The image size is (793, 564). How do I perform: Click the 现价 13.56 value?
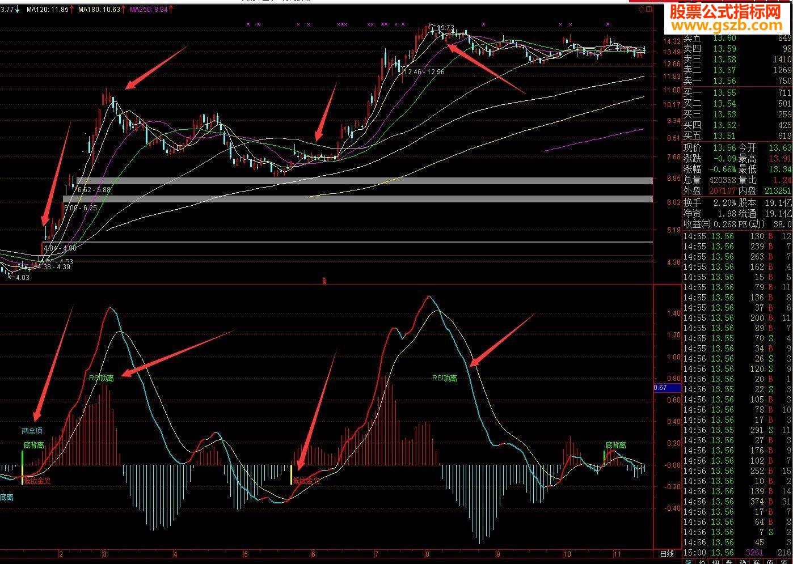pos(724,148)
